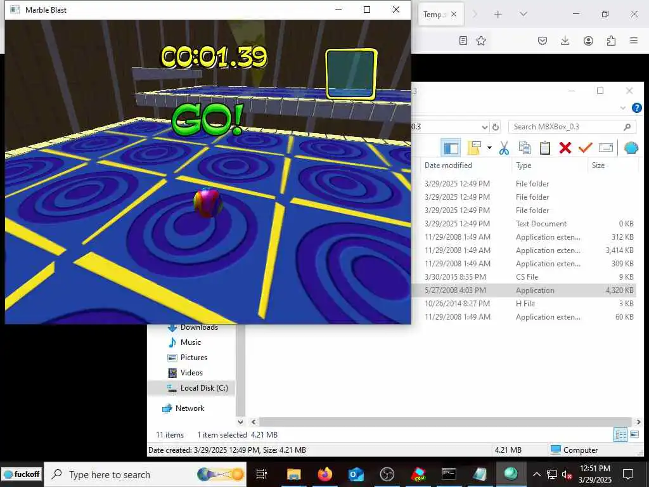Screen dimensions: 649x487
Task: Toggle Firefox Reader View icon
Action: 463,41
